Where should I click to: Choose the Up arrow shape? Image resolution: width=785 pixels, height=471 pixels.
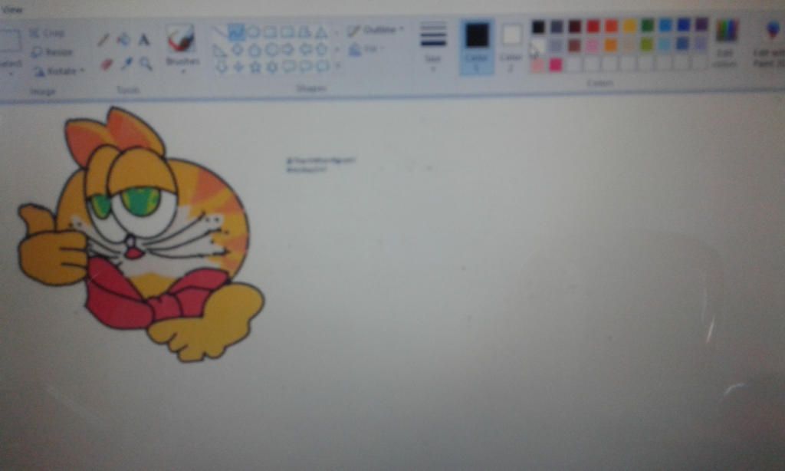[321, 50]
